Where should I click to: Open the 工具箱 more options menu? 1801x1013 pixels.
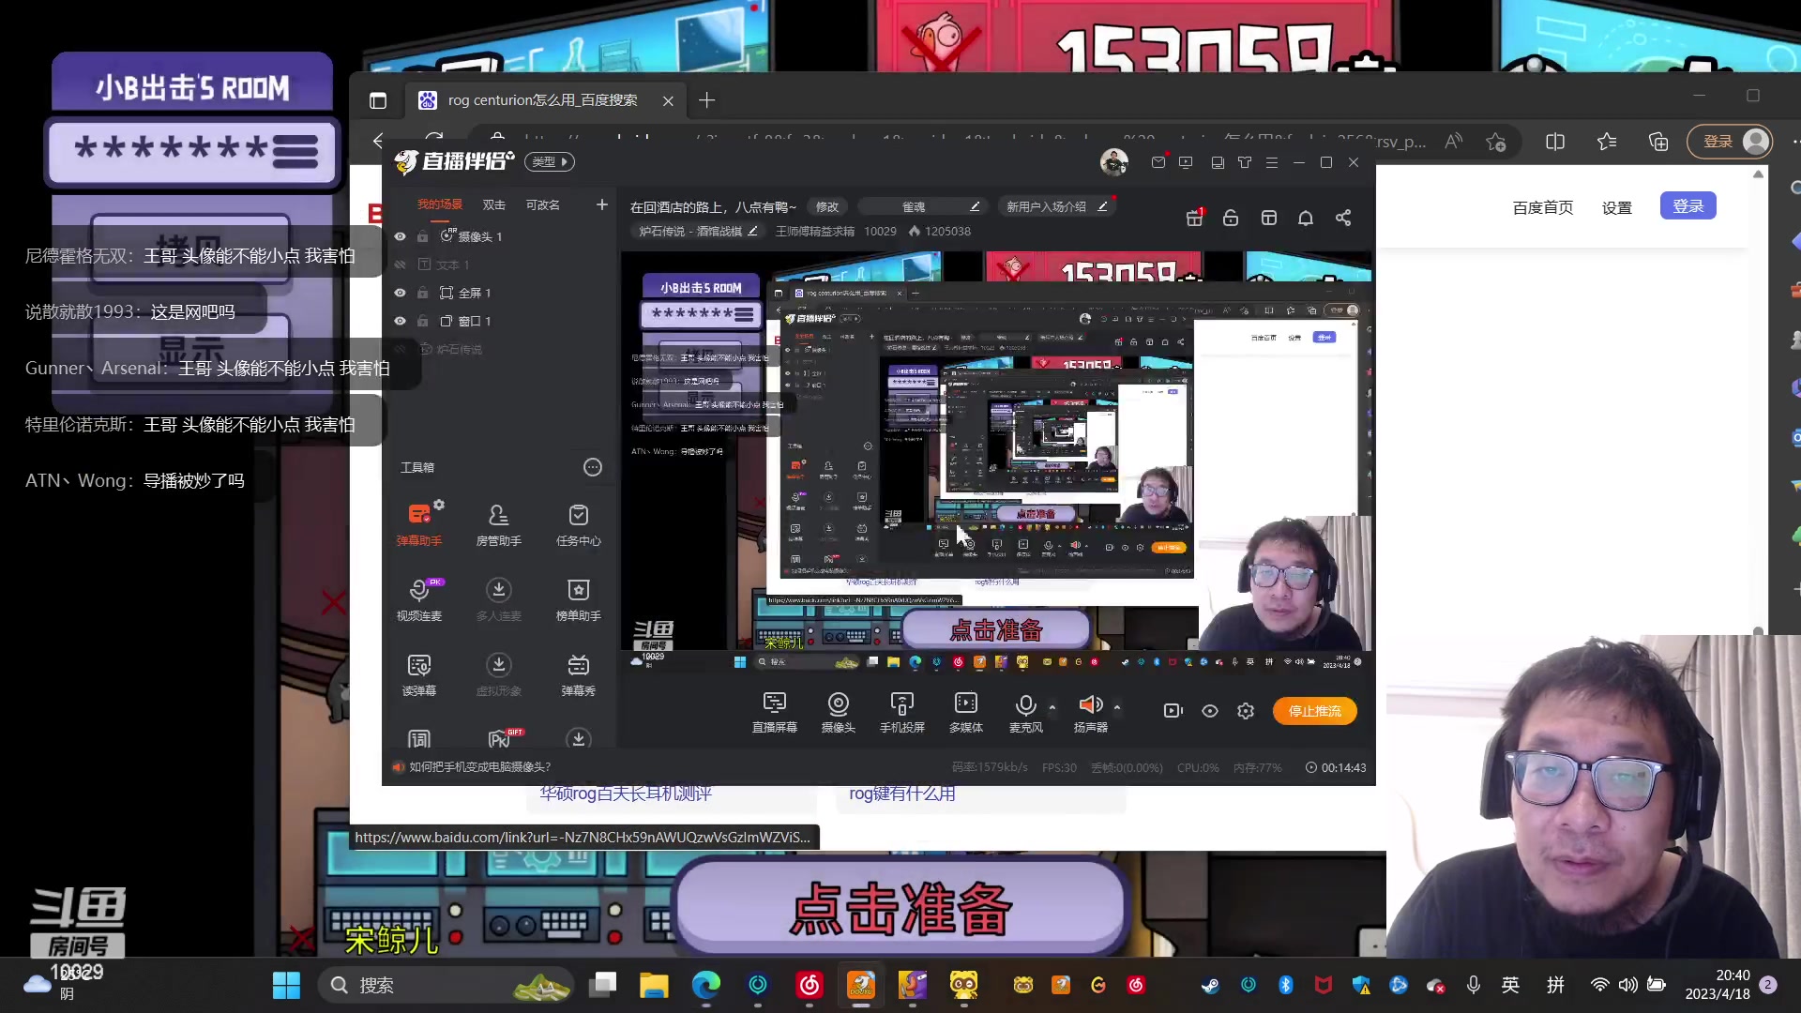[592, 467]
